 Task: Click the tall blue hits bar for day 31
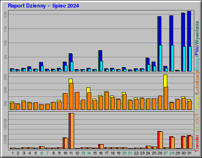(189, 29)
